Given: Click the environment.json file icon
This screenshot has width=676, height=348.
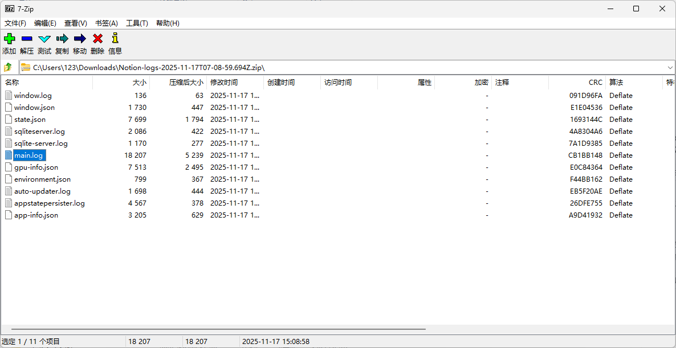Looking at the screenshot, I should [9, 179].
